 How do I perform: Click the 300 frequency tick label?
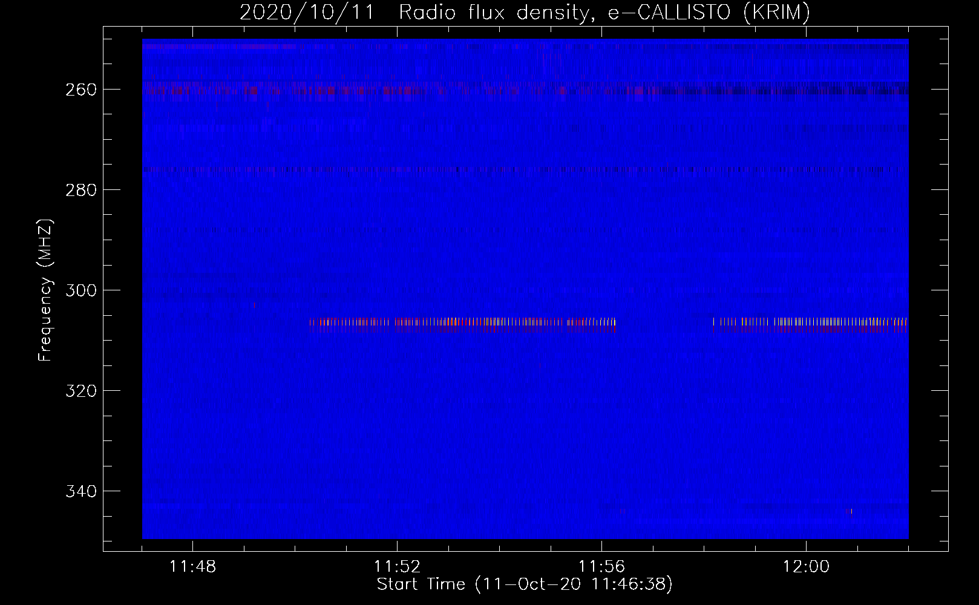click(81, 290)
